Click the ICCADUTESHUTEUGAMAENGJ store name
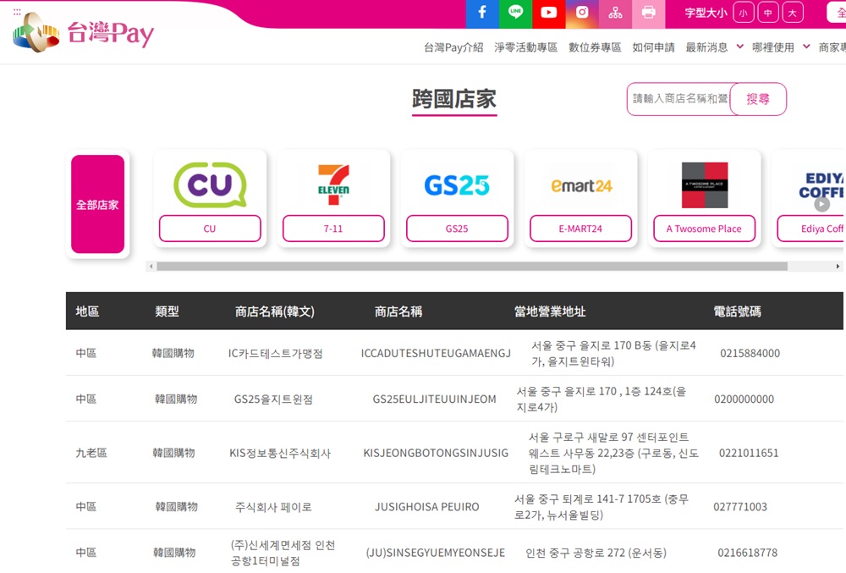846x573 pixels. tap(436, 354)
